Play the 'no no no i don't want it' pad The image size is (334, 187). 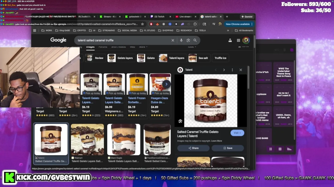click(x=284, y=94)
